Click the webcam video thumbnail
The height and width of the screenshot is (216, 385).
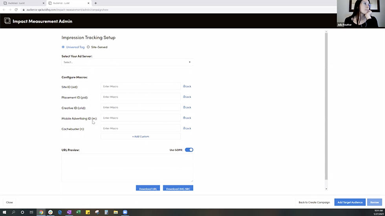[x=361, y=13]
